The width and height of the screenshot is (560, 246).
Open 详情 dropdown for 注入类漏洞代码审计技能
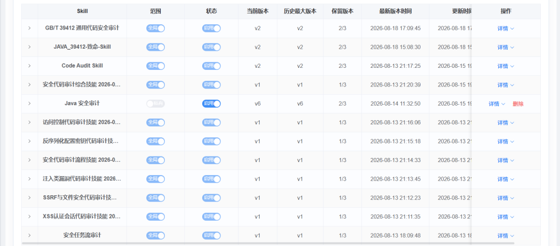pyautogui.click(x=506, y=179)
